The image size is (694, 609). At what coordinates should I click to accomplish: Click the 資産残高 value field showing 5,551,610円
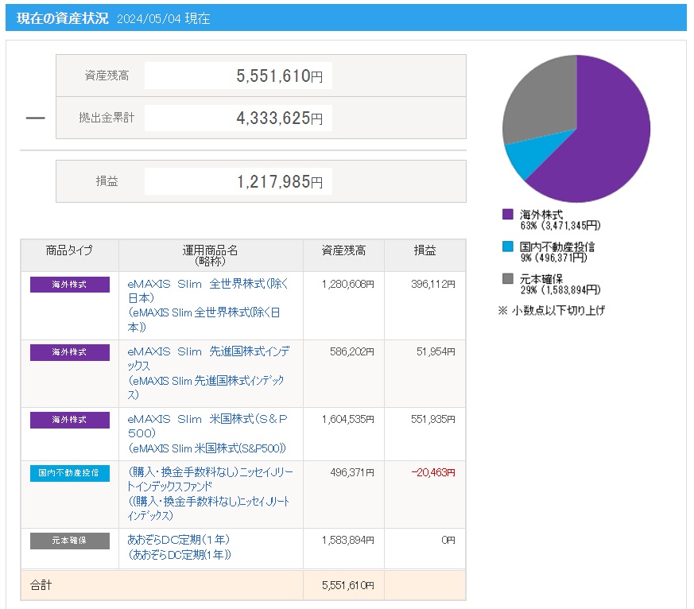[238, 76]
